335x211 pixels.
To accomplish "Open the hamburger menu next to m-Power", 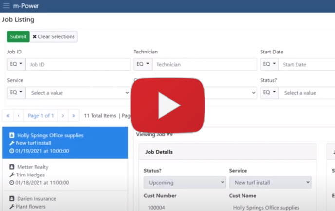I will pos(6,6).
